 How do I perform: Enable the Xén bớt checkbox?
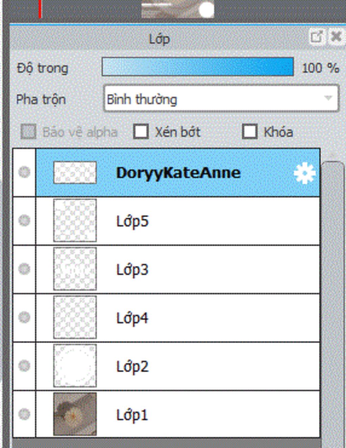141,132
